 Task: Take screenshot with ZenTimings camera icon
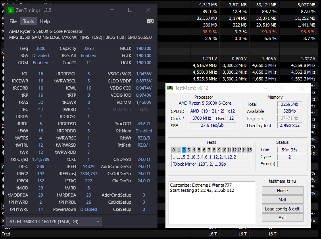pyautogui.click(x=150, y=21)
